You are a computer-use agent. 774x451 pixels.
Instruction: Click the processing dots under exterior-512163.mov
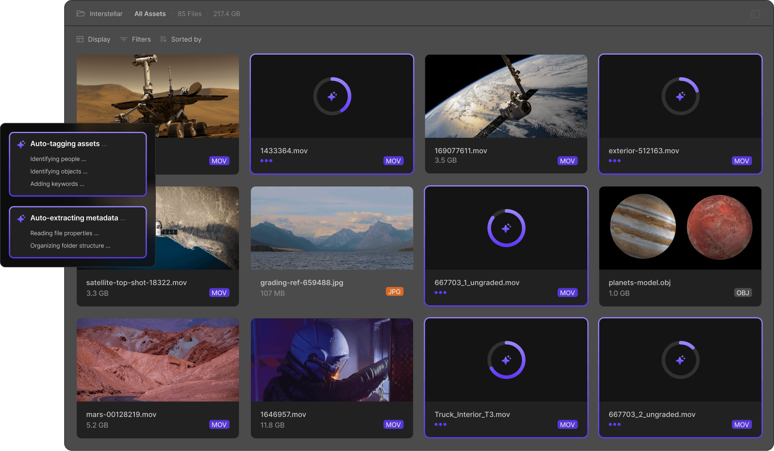615,161
